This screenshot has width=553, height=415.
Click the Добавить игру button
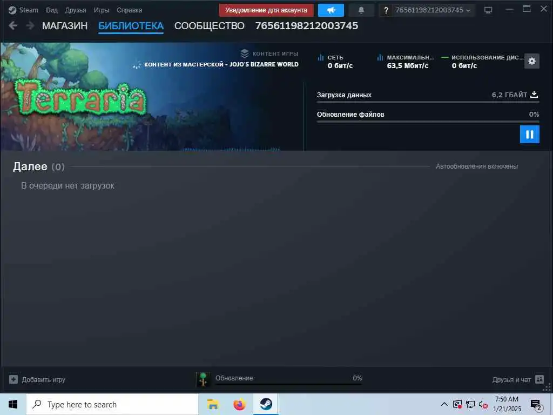pos(37,380)
